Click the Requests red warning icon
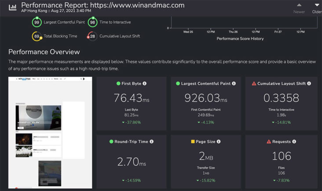The height and width of the screenshot is (191, 322). pyautogui.click(x=269, y=142)
